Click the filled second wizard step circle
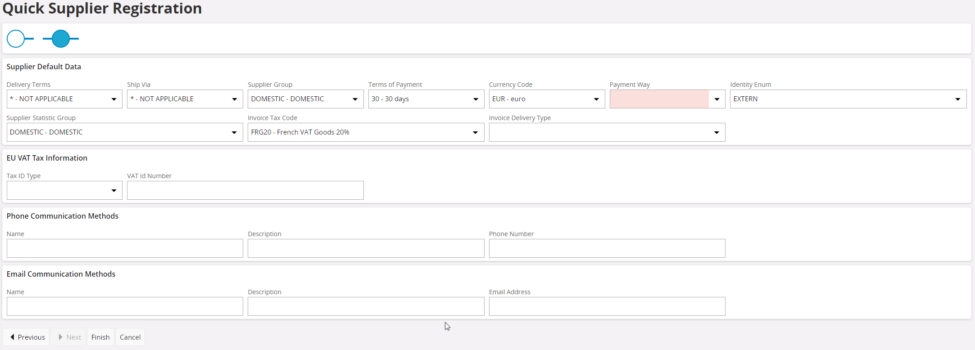 point(61,39)
